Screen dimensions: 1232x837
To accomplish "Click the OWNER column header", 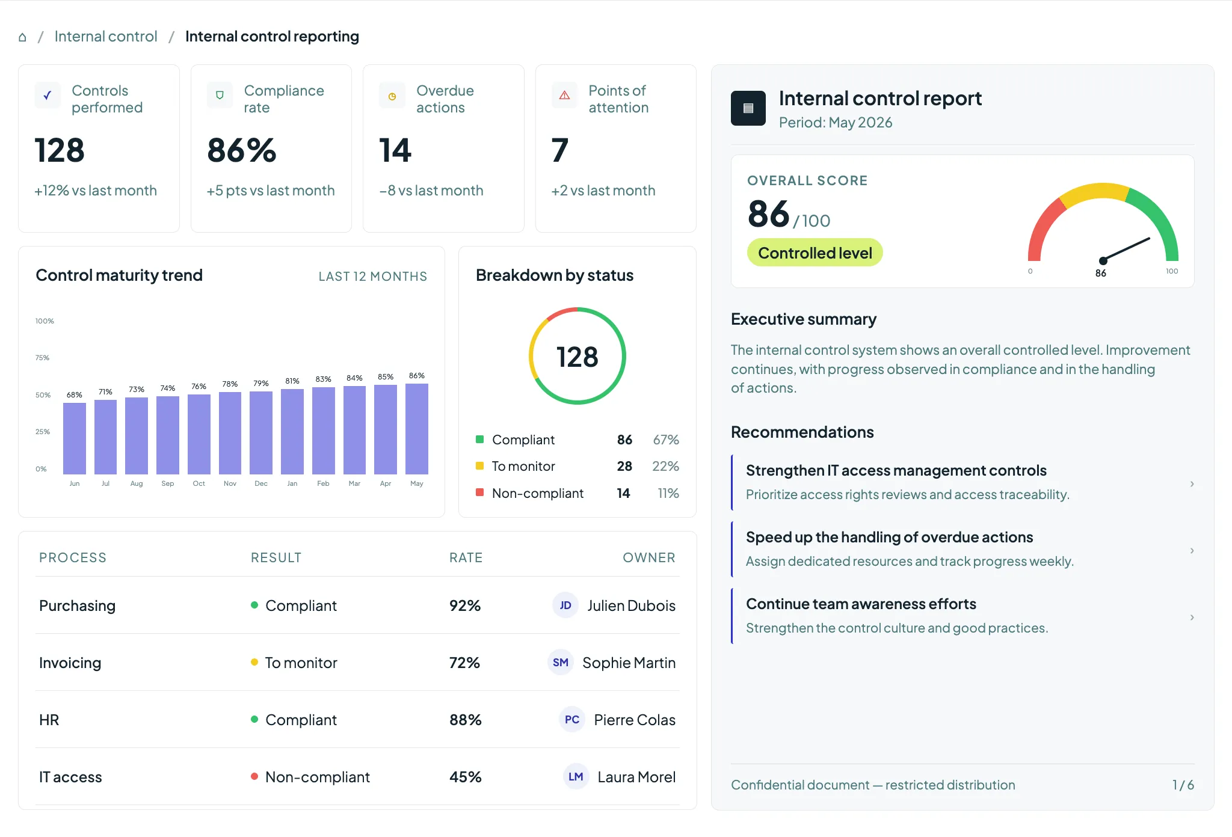I will click(x=649, y=557).
